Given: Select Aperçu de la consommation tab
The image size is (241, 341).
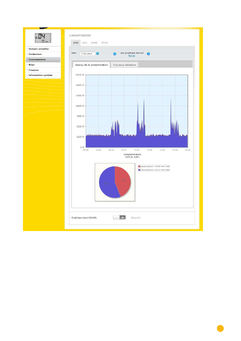Looking at the screenshot, I should [91, 65].
